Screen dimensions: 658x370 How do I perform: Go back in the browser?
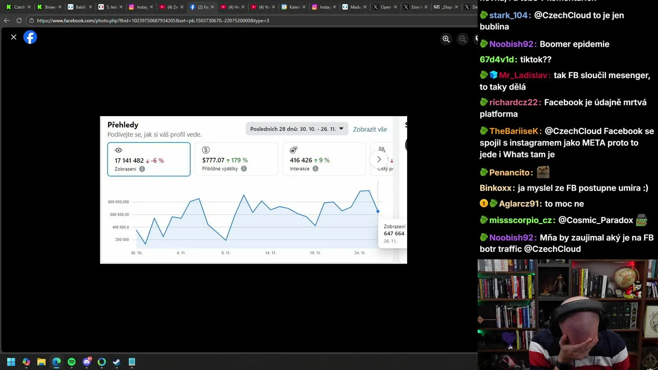(7, 21)
